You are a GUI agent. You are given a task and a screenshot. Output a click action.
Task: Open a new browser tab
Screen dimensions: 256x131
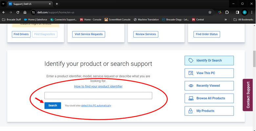57,4
